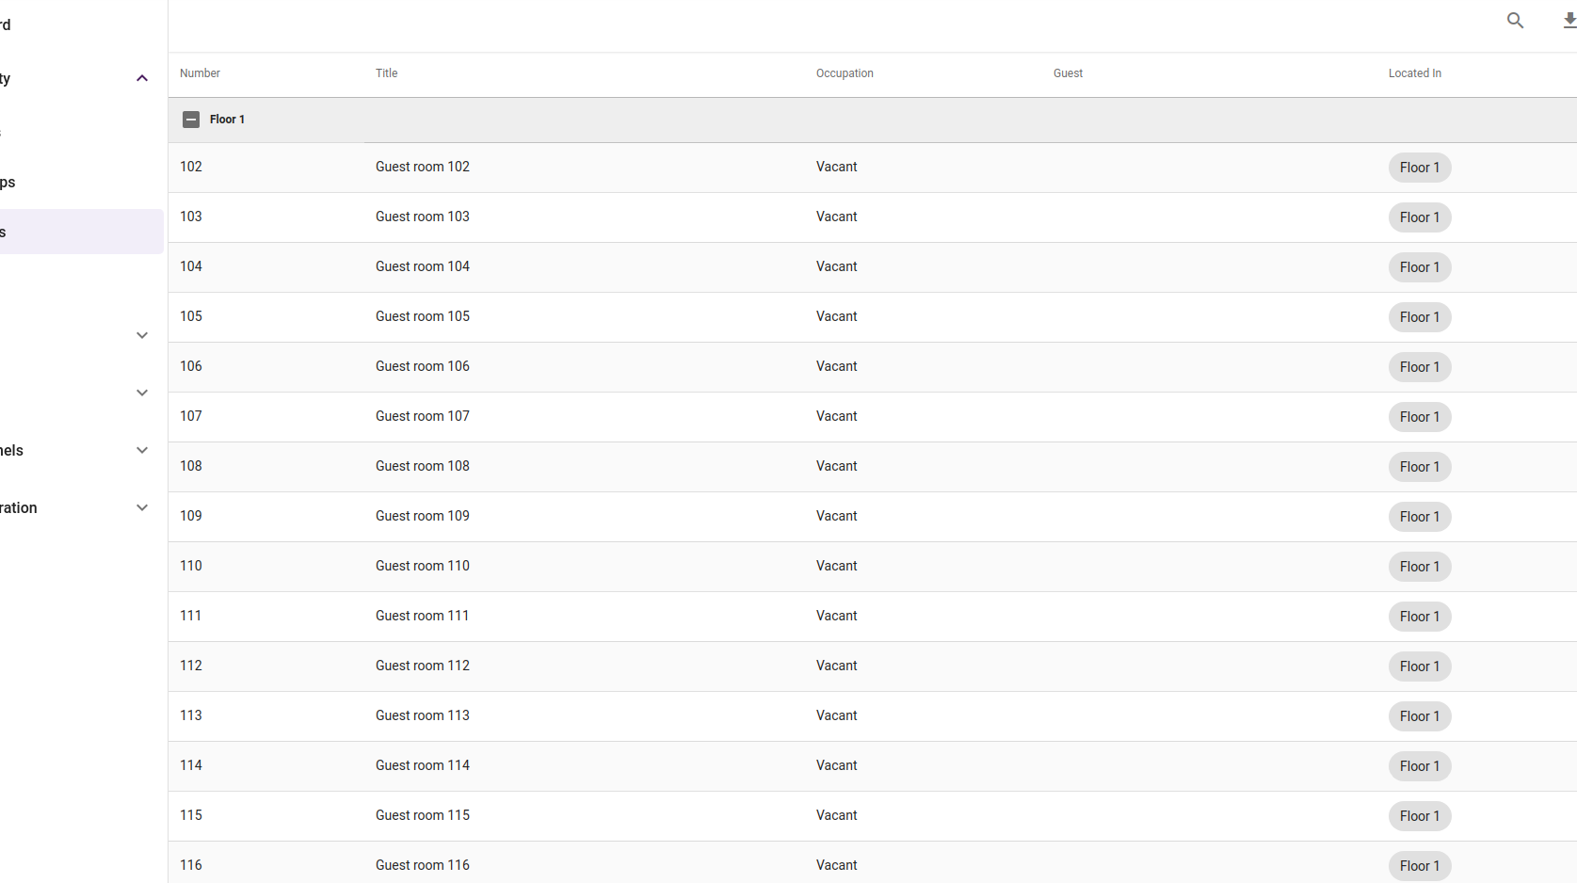Expand the sidebar section ending in 'ration'

click(142, 508)
